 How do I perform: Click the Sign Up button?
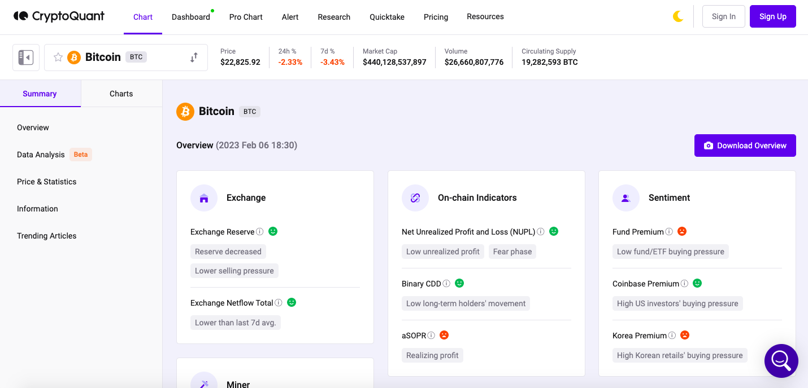click(772, 16)
